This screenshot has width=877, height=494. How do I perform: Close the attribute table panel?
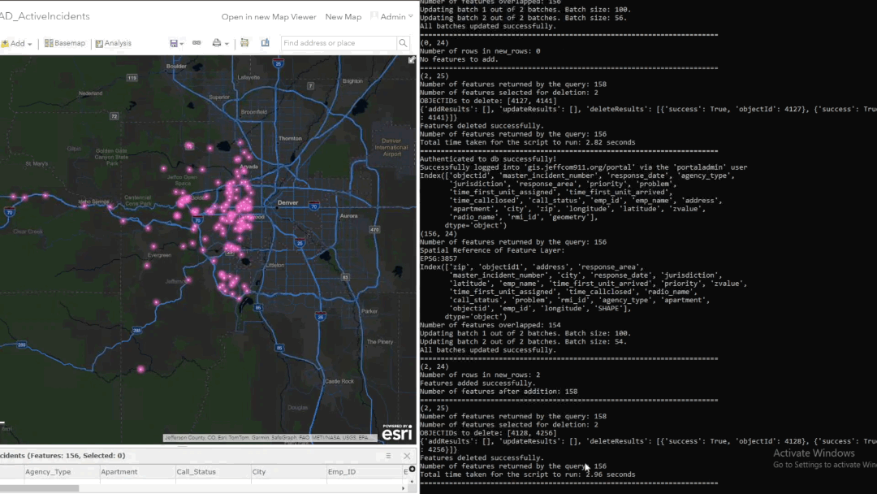pyautogui.click(x=407, y=456)
